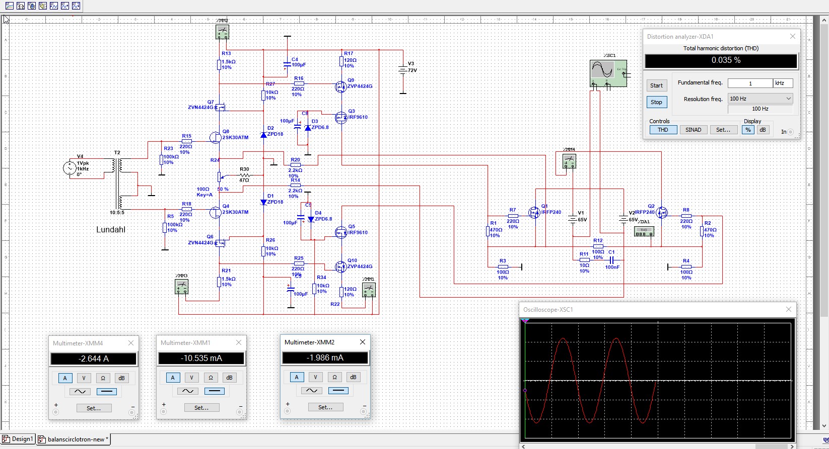Set Distortion analyzer display to dB
This screenshot has height=449, width=829.
coord(763,130)
